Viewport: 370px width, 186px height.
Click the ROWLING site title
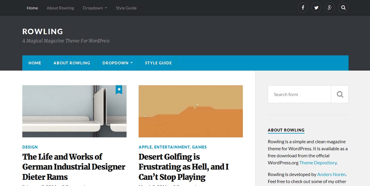pos(43,31)
